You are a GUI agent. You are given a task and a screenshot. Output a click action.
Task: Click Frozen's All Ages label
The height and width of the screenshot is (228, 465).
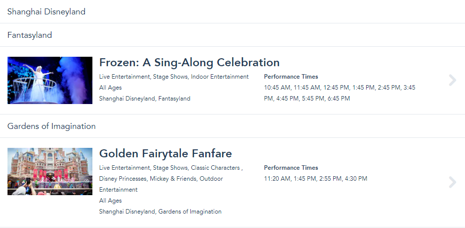click(110, 88)
